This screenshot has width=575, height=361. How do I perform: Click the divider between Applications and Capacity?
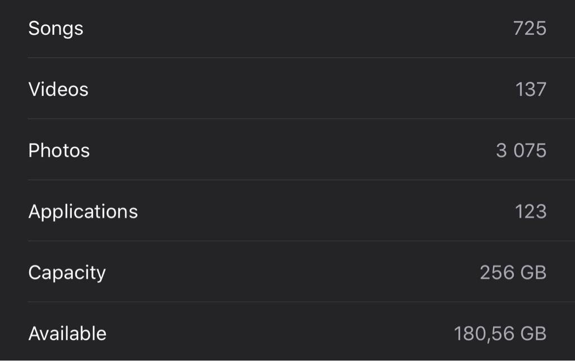click(x=302, y=241)
